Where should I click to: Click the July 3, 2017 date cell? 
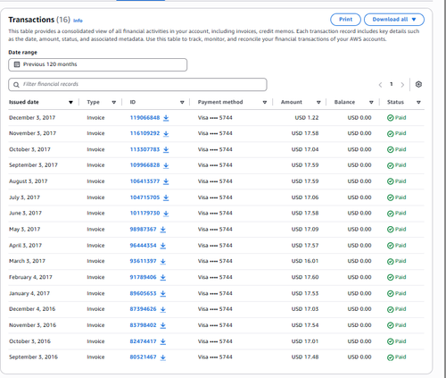pyautogui.click(x=24, y=197)
